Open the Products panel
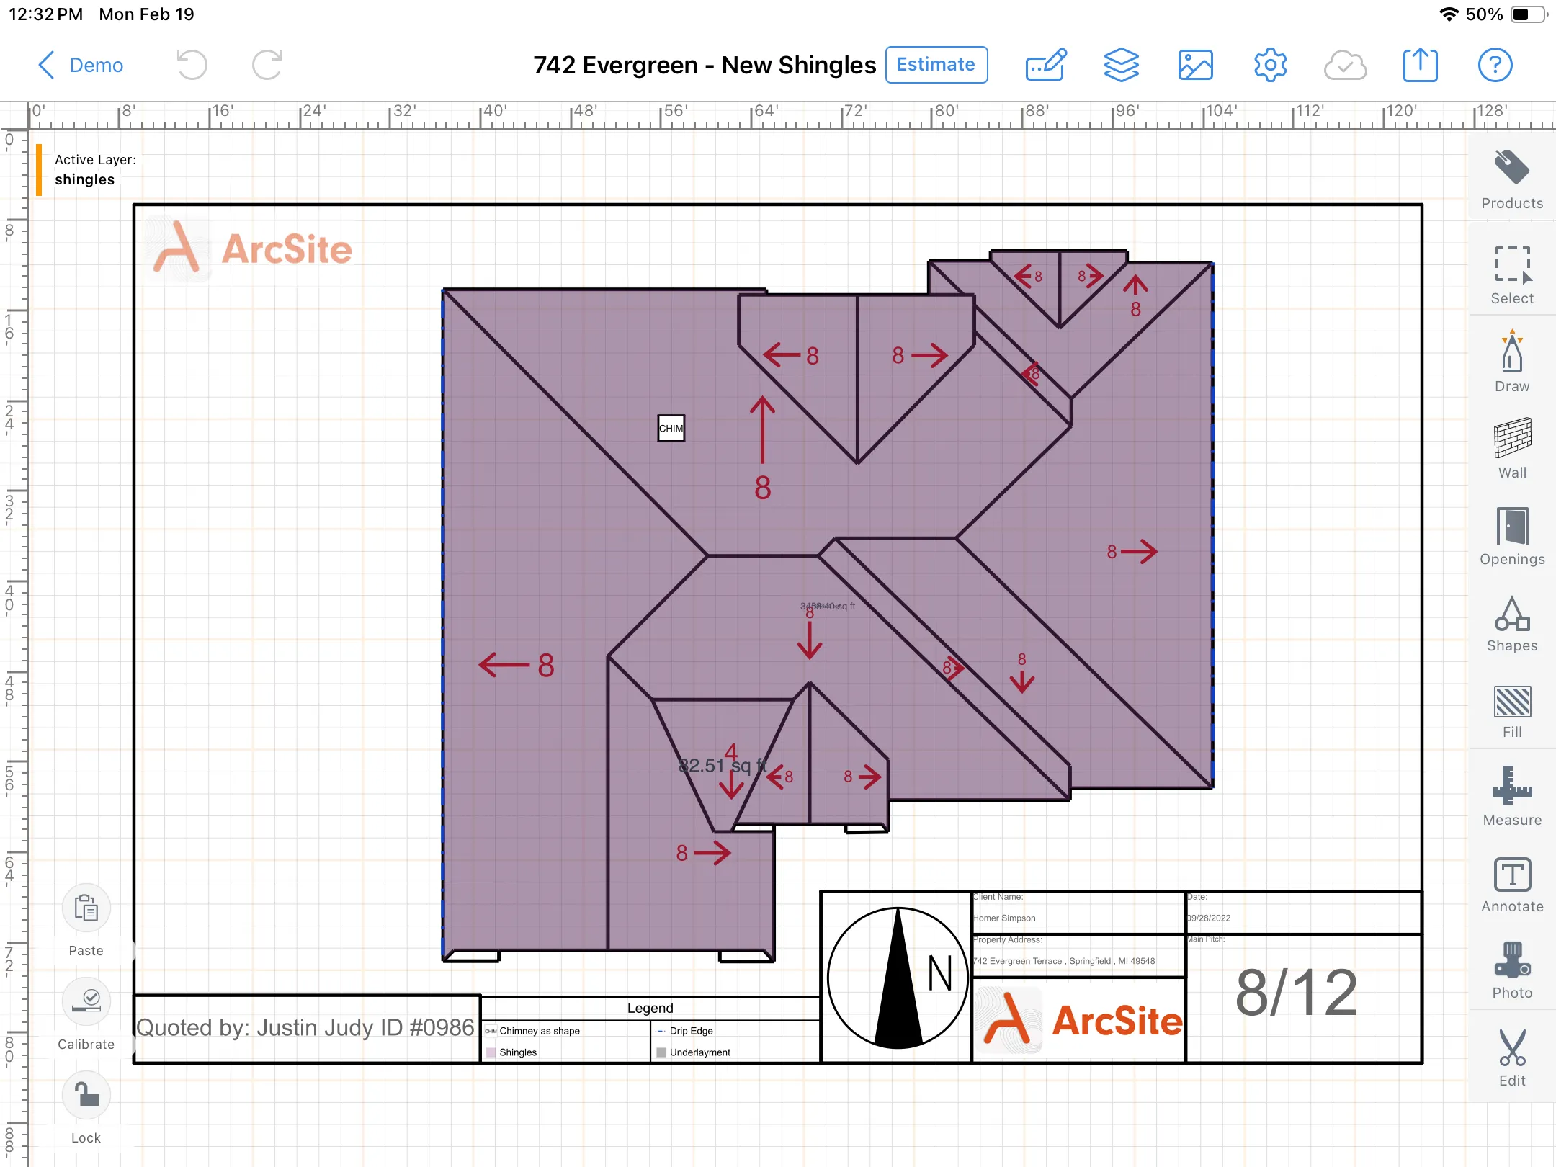This screenshot has width=1556, height=1167. [x=1511, y=176]
